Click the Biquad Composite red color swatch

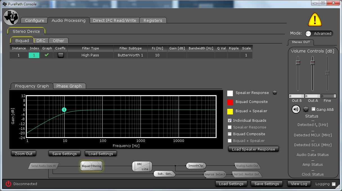[x=230, y=102]
